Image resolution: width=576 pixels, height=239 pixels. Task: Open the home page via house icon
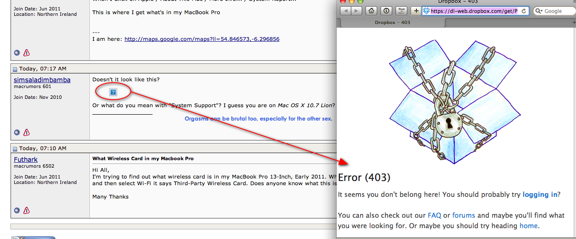click(371, 11)
